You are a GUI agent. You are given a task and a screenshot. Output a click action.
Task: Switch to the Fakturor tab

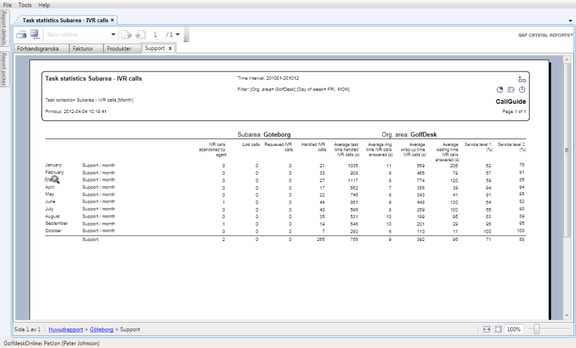[x=83, y=49]
